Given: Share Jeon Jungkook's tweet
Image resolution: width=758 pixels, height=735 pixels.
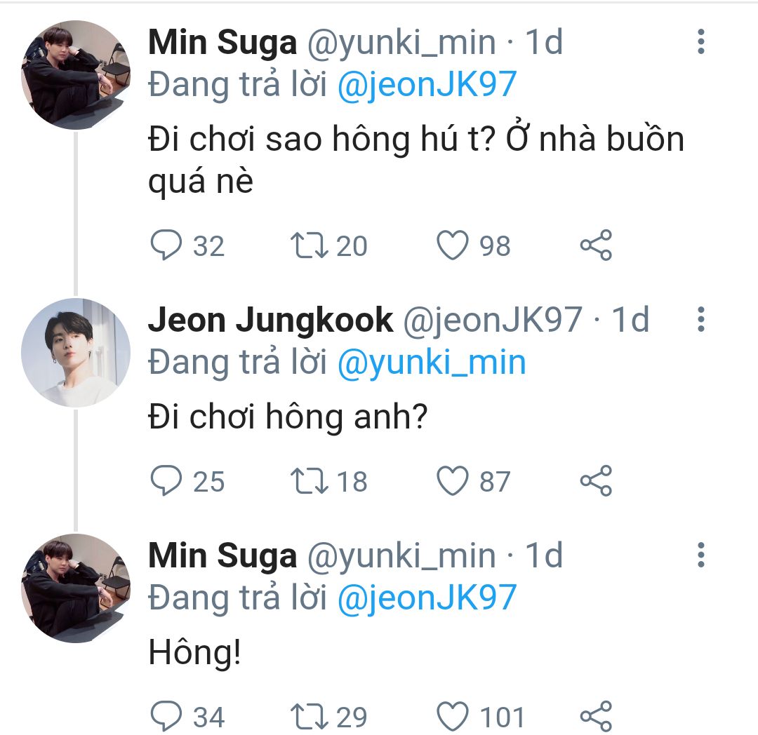Looking at the screenshot, I should (x=596, y=482).
